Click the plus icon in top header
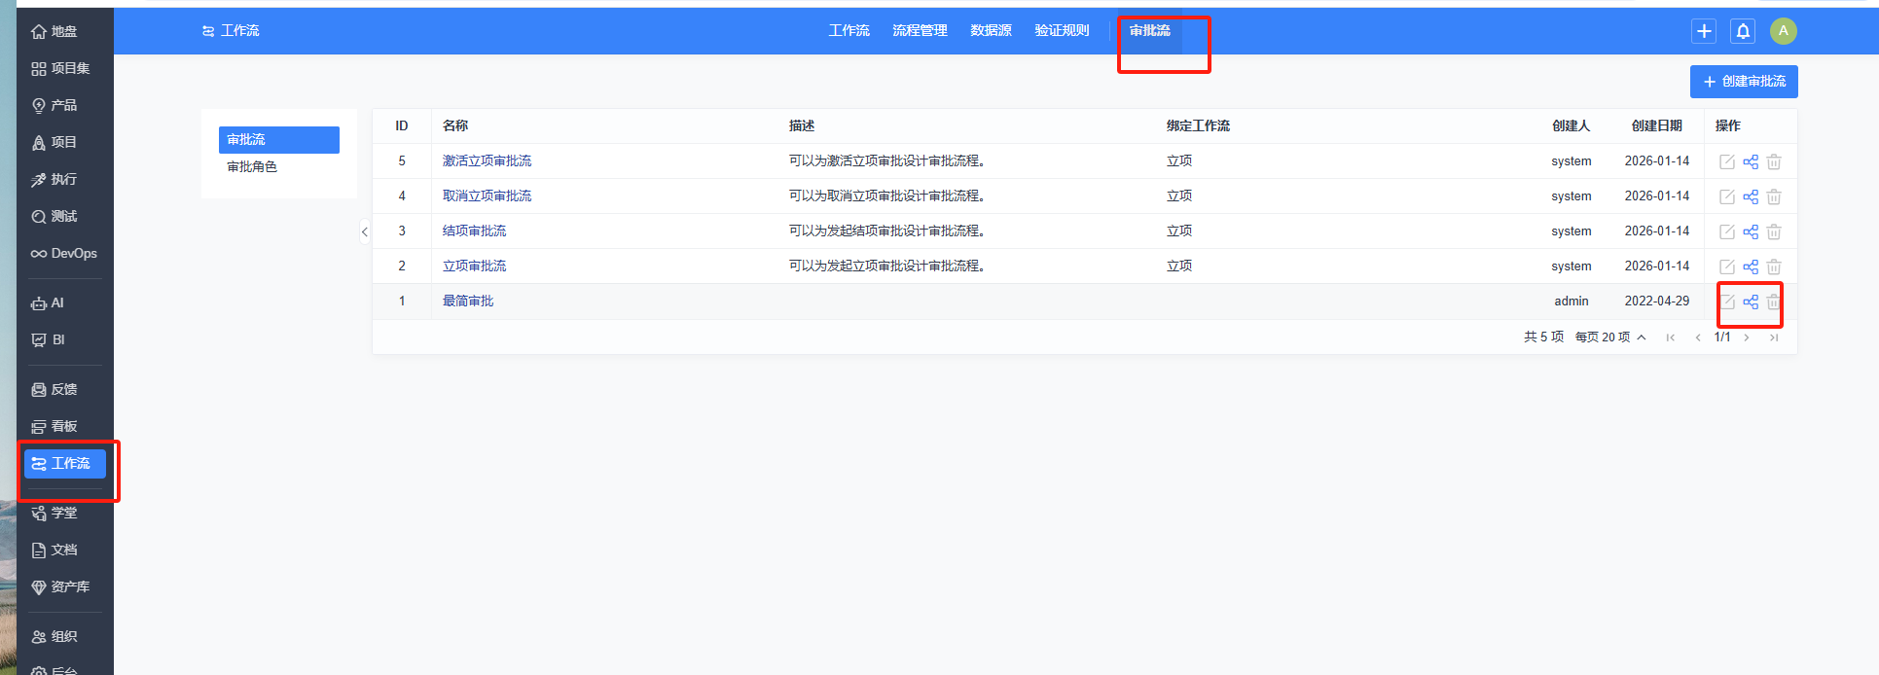1879x675 pixels. [1704, 31]
